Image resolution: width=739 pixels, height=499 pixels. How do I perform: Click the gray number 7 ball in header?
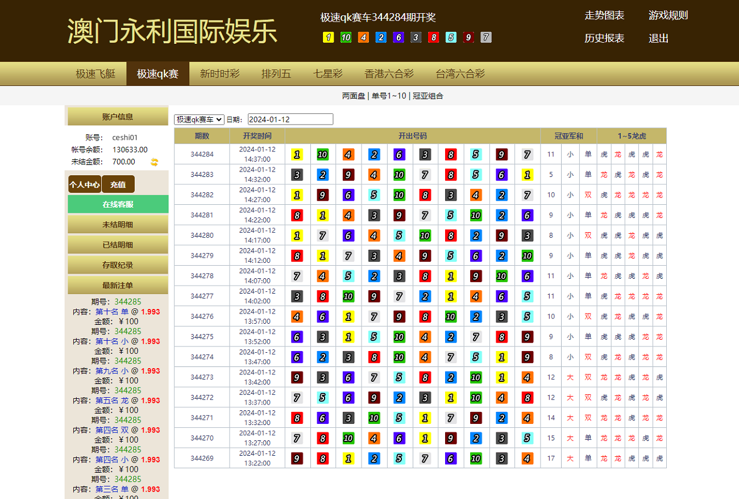click(485, 38)
